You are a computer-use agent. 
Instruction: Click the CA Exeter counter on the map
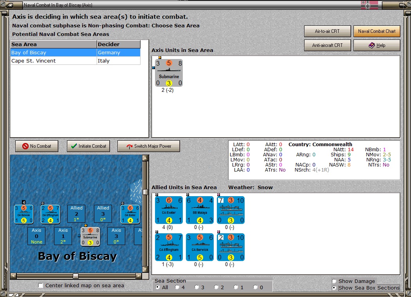tap(130, 214)
